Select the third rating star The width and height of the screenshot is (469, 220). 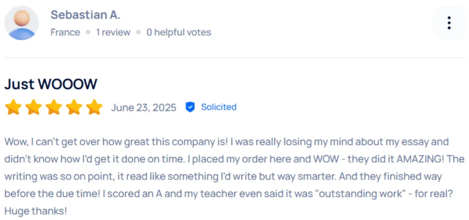tap(54, 108)
